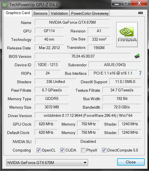Click the Close button

pyautogui.click(x=131, y=162)
